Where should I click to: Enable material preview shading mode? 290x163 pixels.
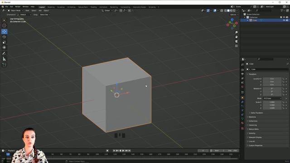[231, 10]
